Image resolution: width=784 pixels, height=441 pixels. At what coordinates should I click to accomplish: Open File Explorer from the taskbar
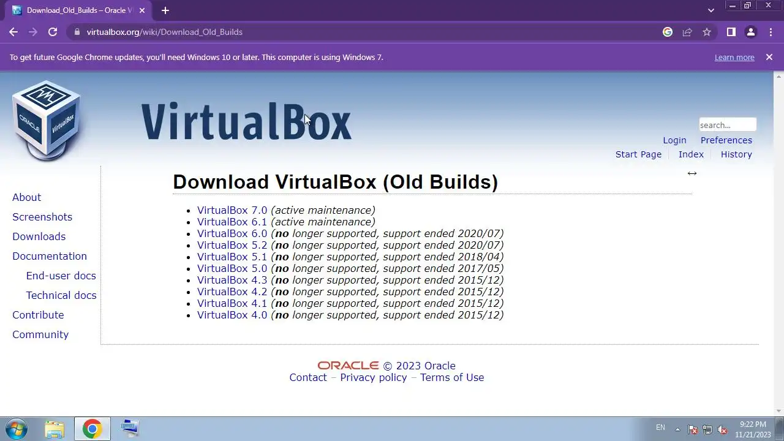pyautogui.click(x=55, y=429)
